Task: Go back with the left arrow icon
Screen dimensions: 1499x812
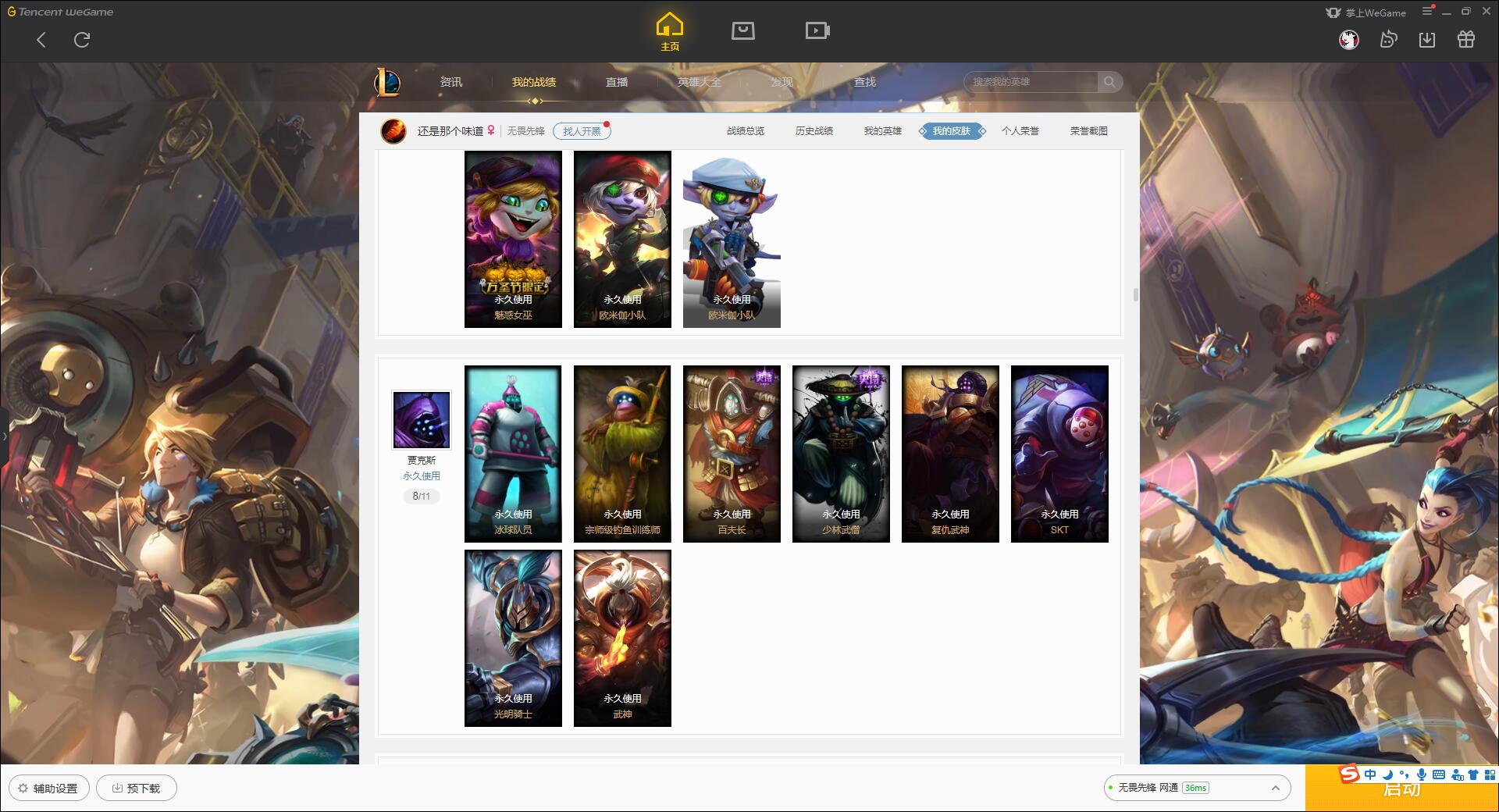Action: pyautogui.click(x=41, y=40)
